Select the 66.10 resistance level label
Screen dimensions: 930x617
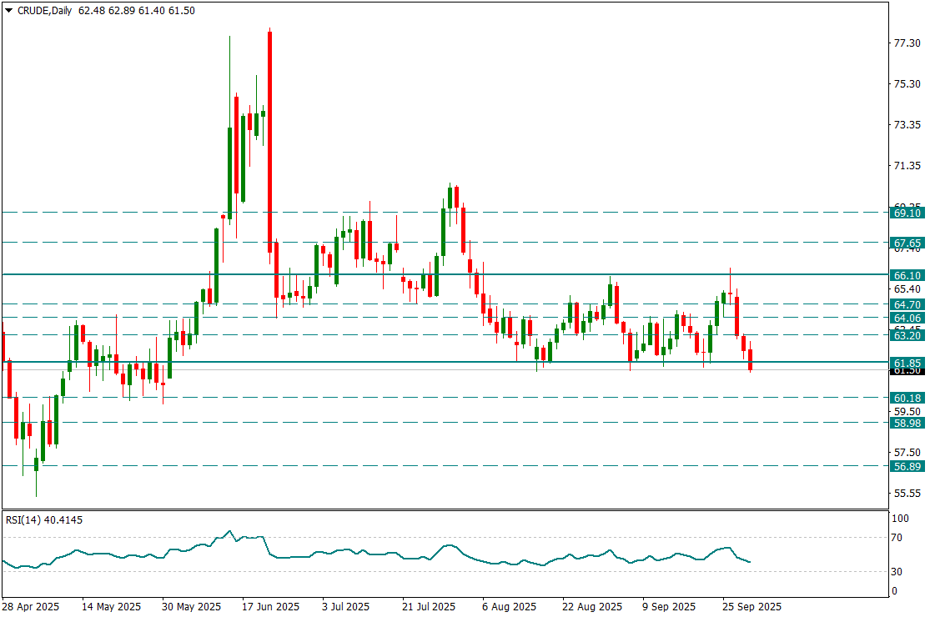point(906,275)
